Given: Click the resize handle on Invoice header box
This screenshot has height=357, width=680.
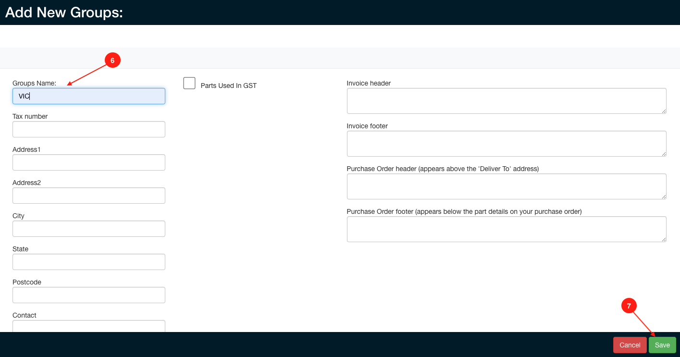Looking at the screenshot, I should (x=665, y=112).
